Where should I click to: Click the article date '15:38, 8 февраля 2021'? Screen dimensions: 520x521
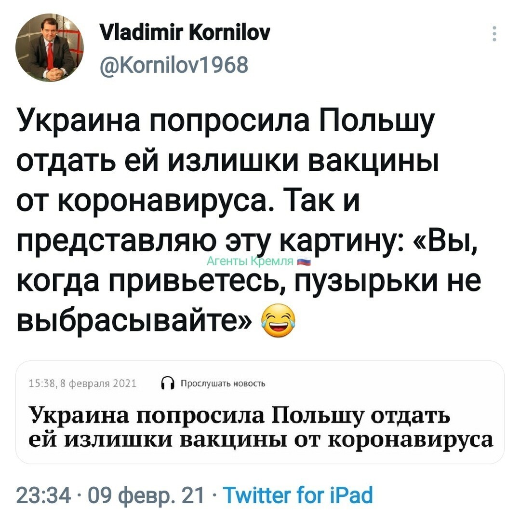[x=82, y=384]
